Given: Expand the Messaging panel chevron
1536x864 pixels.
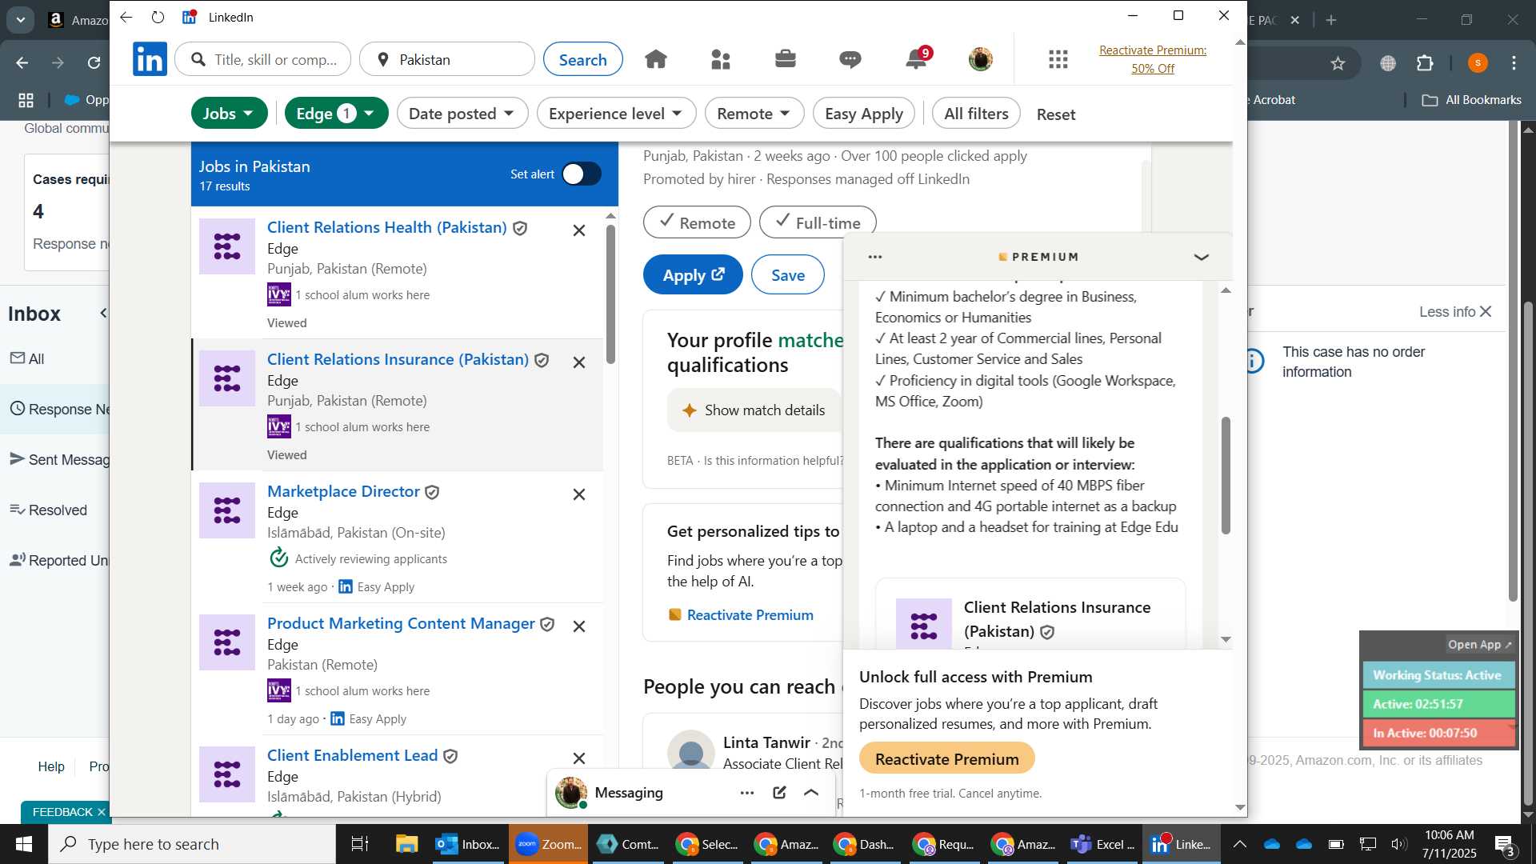Looking at the screenshot, I should [x=811, y=793].
